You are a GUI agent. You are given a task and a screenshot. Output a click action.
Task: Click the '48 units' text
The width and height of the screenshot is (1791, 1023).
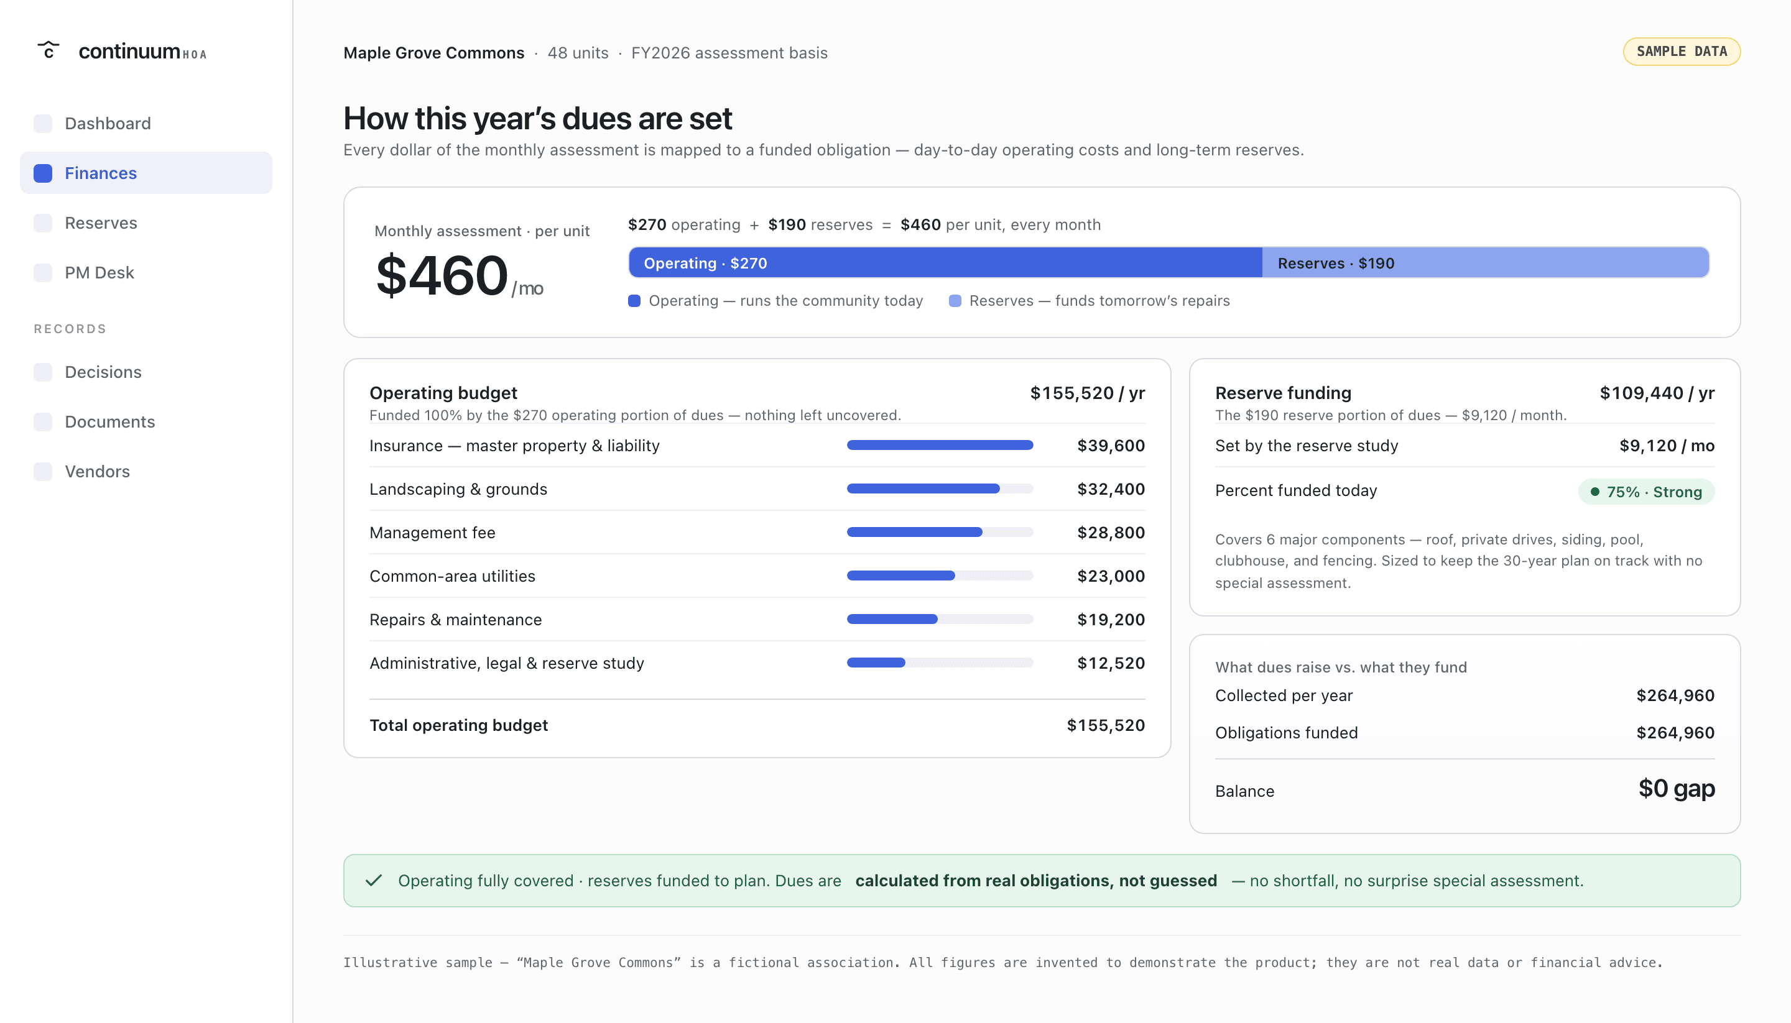pos(578,53)
